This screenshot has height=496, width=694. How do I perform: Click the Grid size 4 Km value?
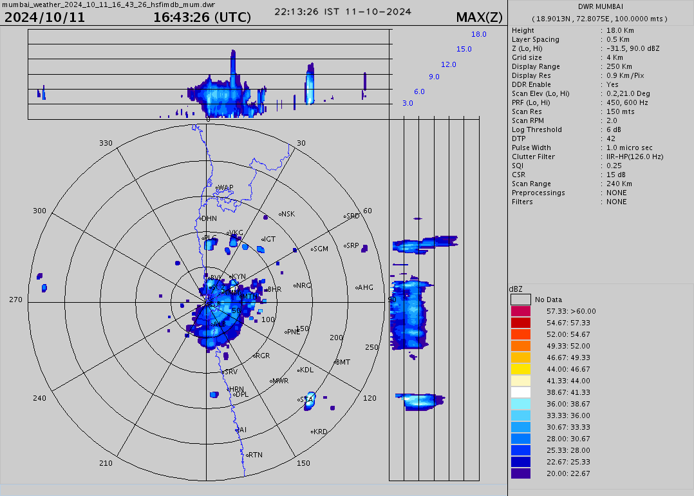[615, 57]
